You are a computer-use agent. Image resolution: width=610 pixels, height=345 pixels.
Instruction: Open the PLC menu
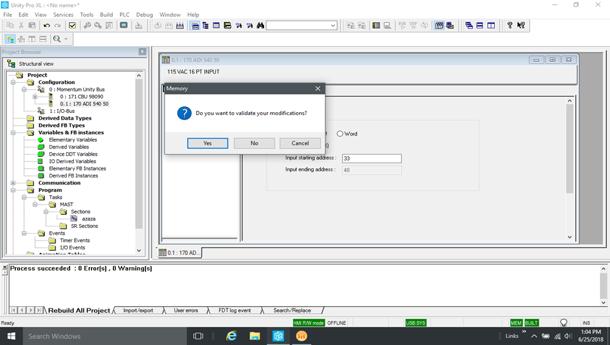pos(125,14)
